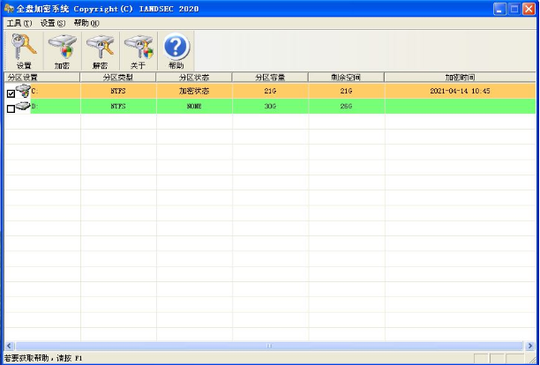
Task: Sort by 分区容量 column header
Action: click(x=270, y=77)
